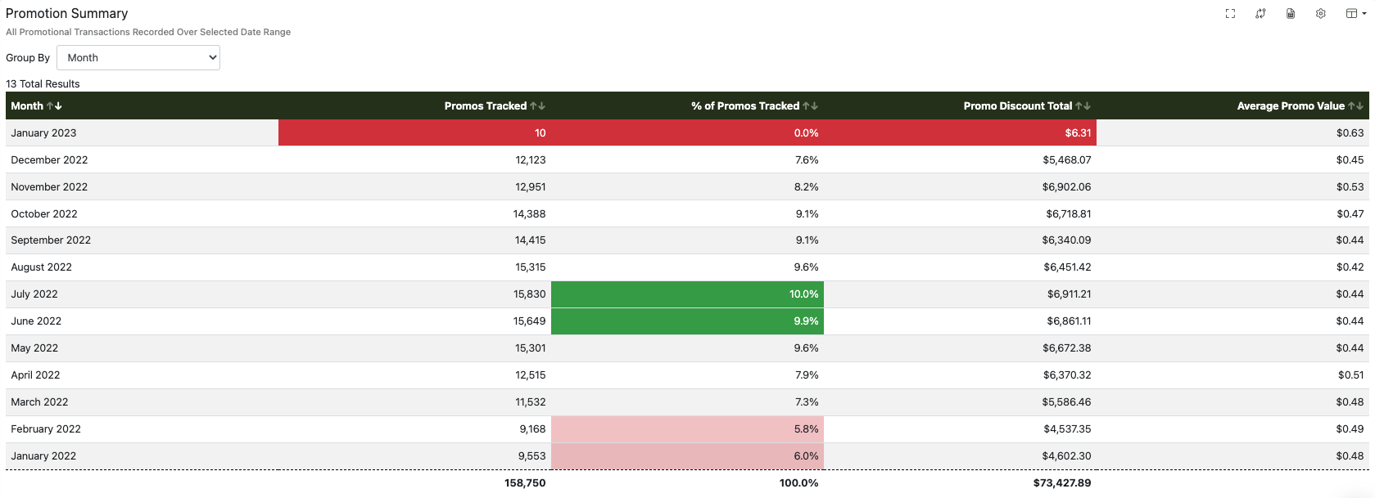Screen dimensions: 1375x498
Task: Sort by % of Promos Tracked arrows
Action: point(810,106)
